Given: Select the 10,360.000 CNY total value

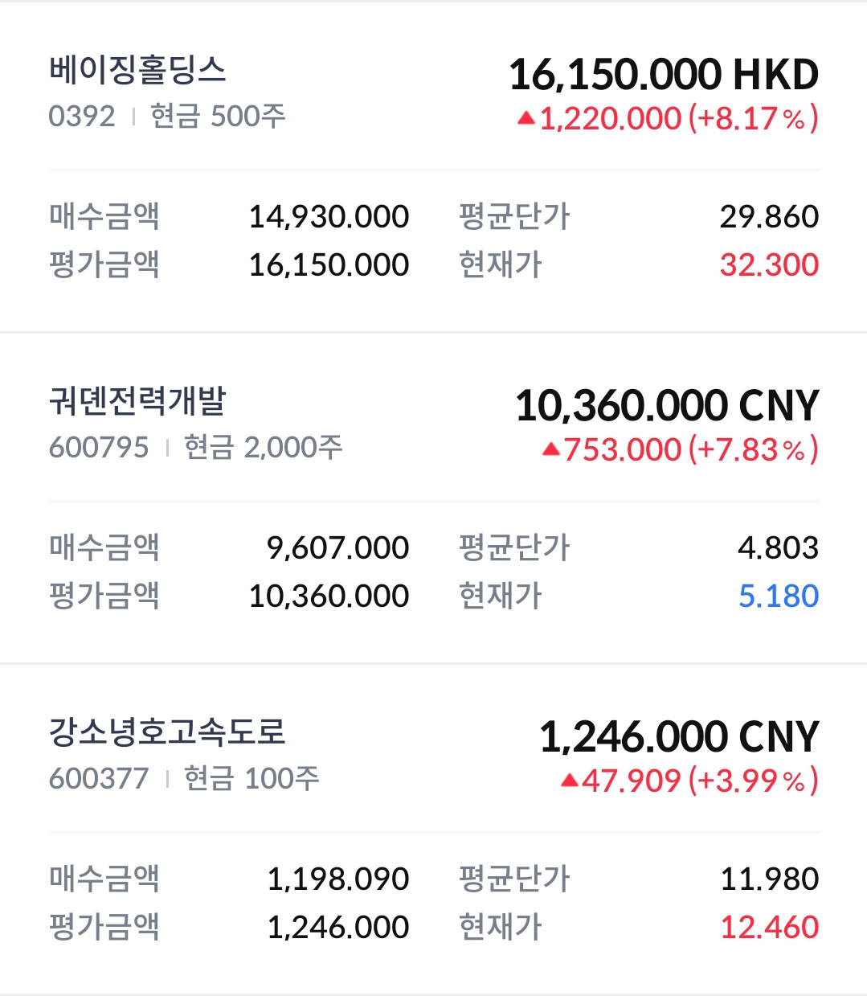Looking at the screenshot, I should point(667,406).
